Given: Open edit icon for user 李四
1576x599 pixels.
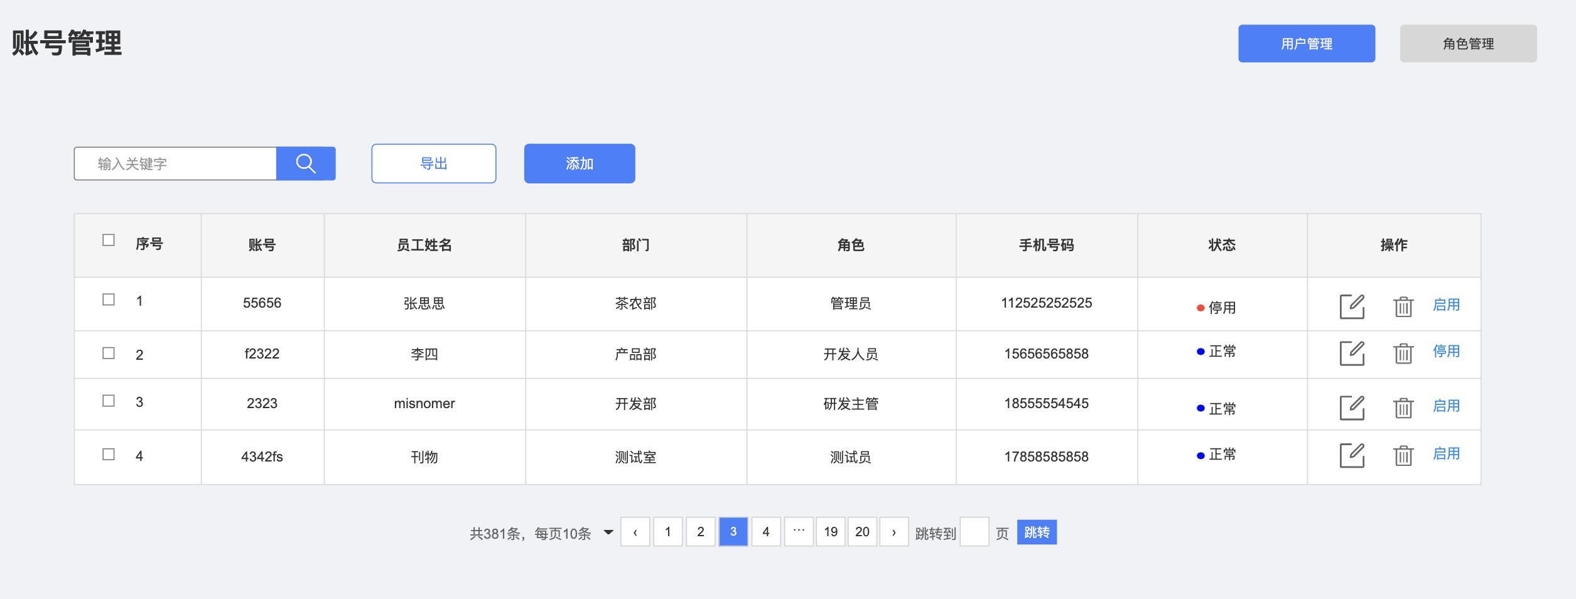Looking at the screenshot, I should coord(1352,353).
